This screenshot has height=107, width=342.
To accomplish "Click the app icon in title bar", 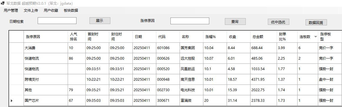I will 3,3.
